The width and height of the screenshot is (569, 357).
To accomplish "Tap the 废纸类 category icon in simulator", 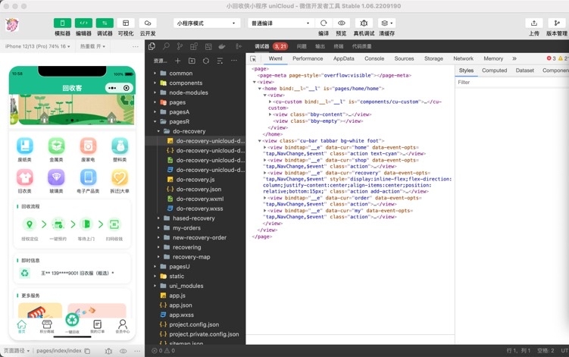I will pos(25,146).
